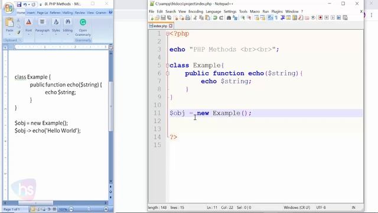Click the Open file icon in Notepad++
Viewport: 378px width, 213px height.
point(157,18)
